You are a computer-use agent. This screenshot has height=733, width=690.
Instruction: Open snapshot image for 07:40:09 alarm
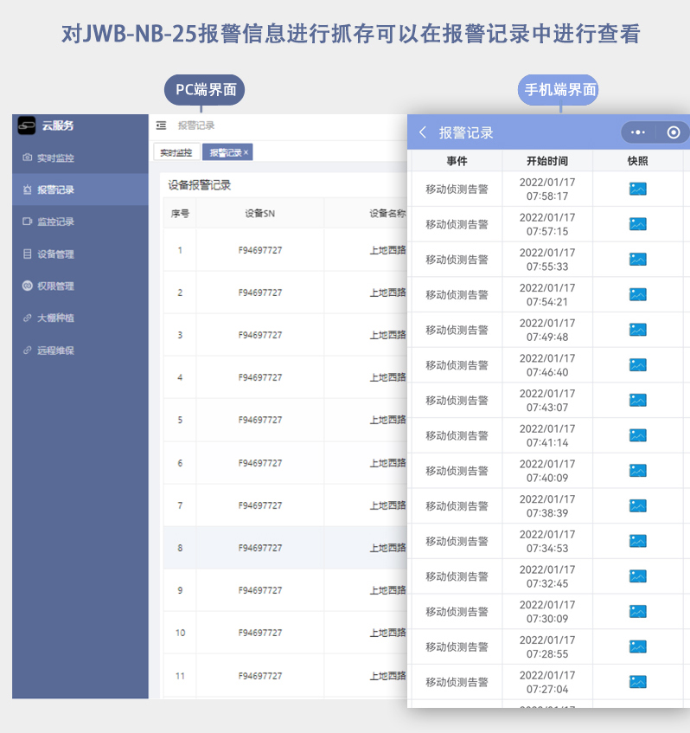[x=637, y=470]
